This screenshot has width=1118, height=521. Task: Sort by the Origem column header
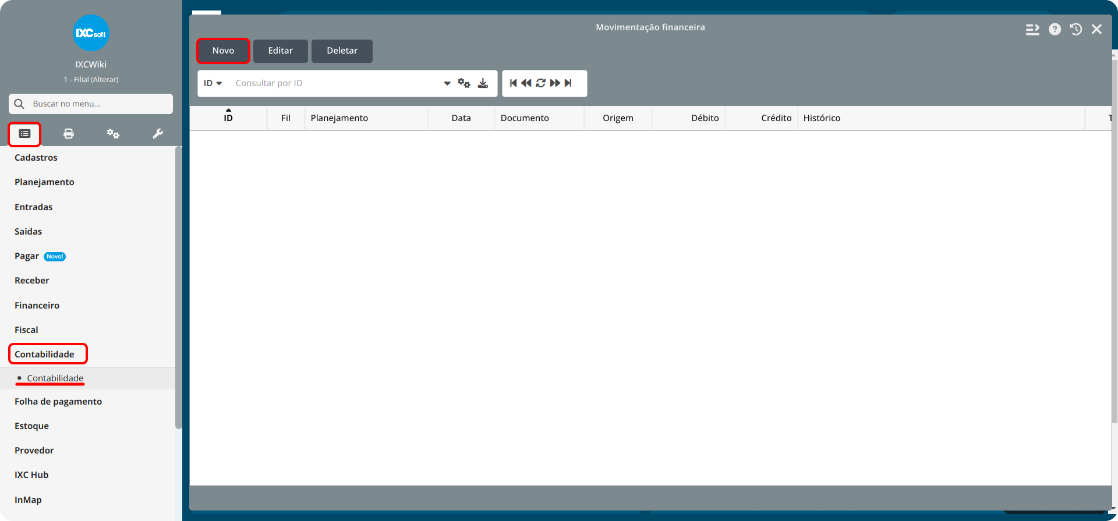click(x=618, y=118)
